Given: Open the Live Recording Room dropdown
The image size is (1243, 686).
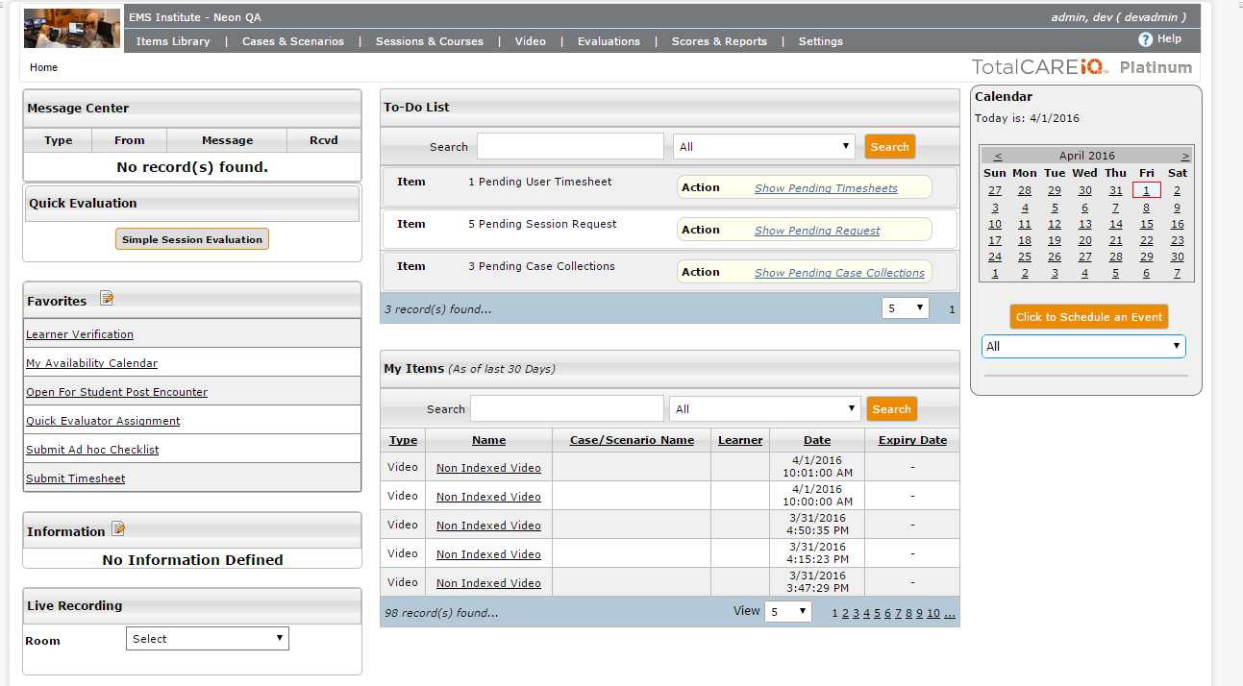Looking at the screenshot, I should tap(207, 639).
